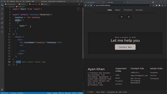This screenshot has width=167, height=94.
Task: Click Home in the site navigation
Action: point(109,10)
